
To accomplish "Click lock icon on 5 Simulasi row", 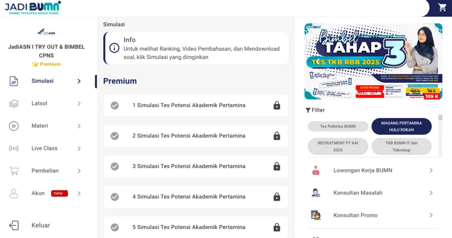I will (x=277, y=227).
